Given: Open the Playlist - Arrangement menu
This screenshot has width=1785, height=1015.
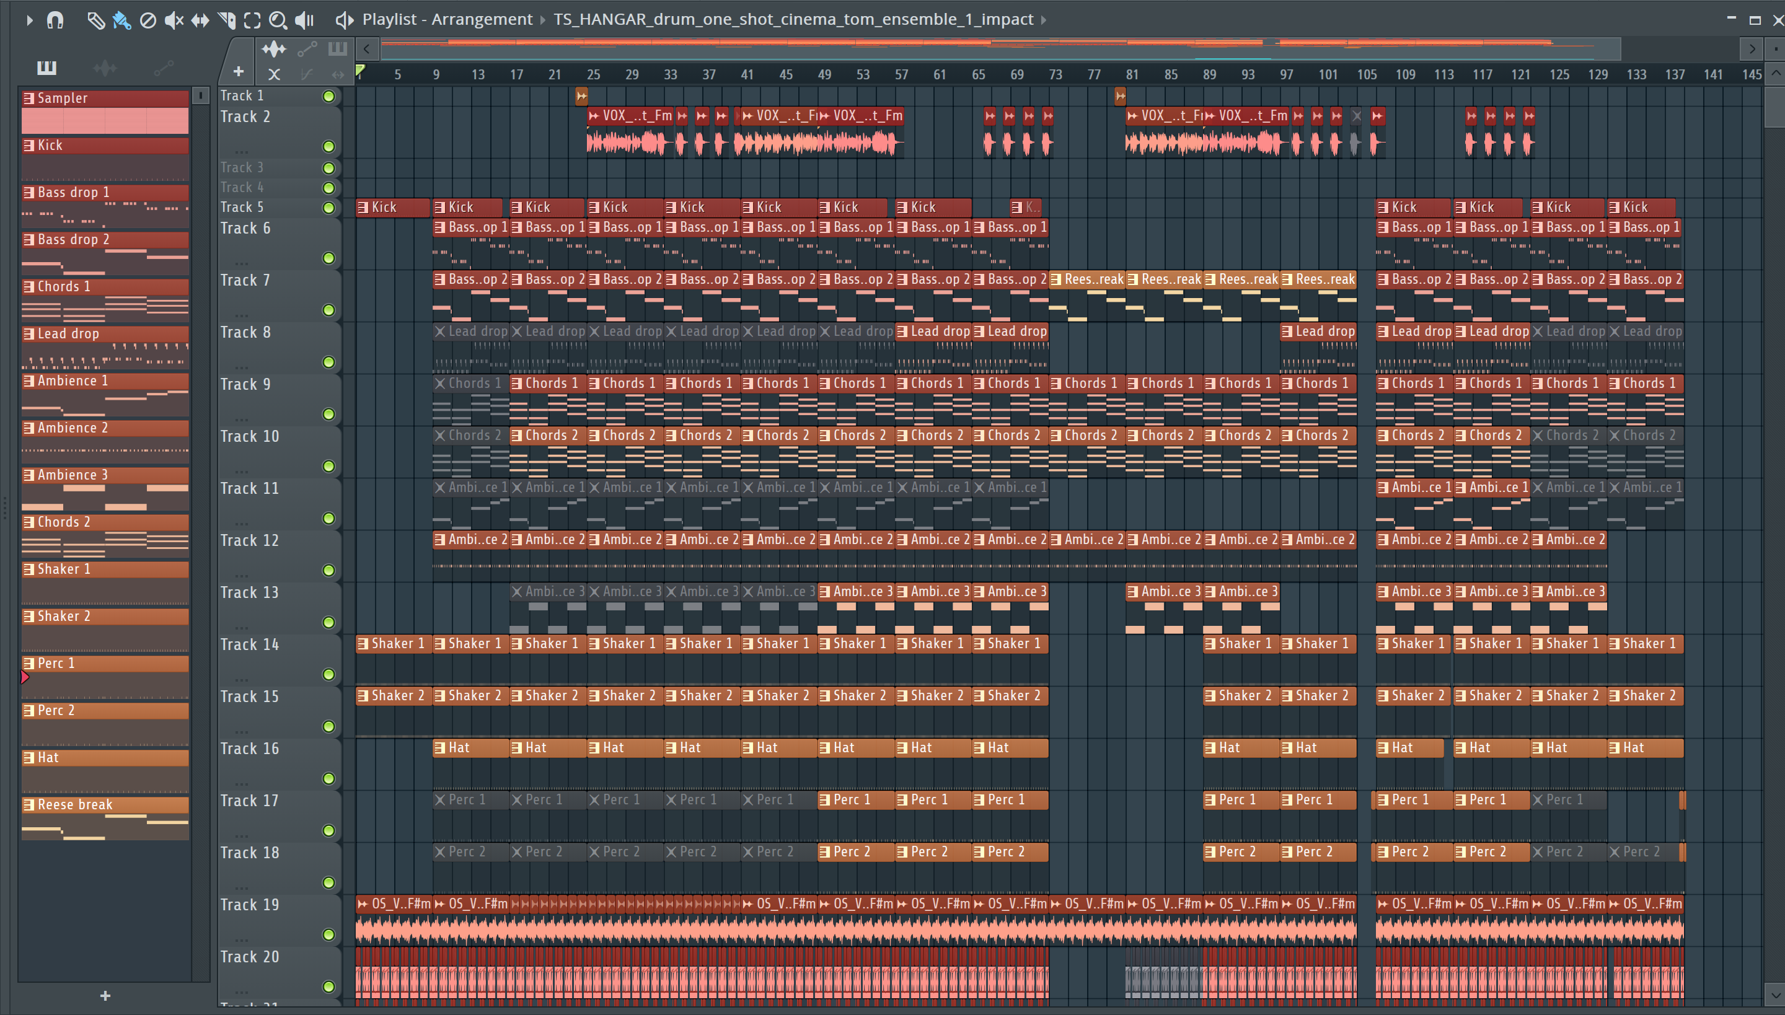Looking at the screenshot, I should (447, 20).
